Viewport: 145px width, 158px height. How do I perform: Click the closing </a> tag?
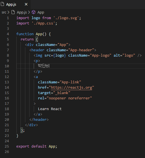tap(38, 114)
